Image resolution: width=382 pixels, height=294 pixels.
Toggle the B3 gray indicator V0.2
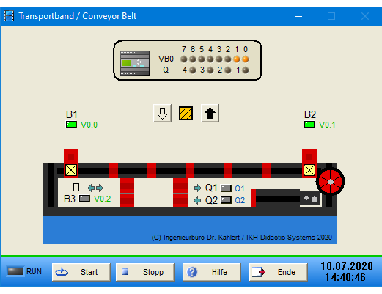point(84,199)
